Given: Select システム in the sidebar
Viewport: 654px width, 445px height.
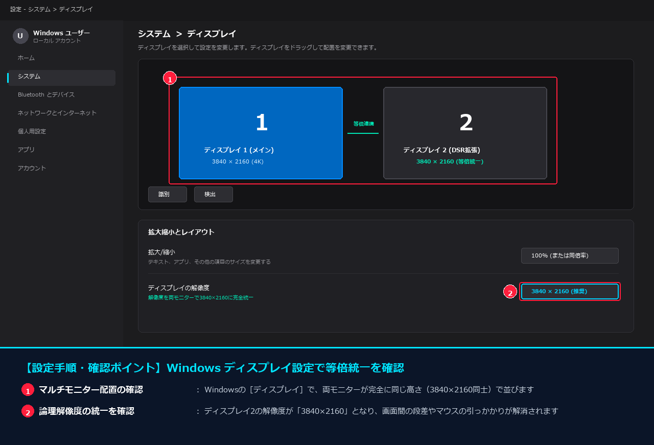Looking at the screenshot, I should (61, 78).
